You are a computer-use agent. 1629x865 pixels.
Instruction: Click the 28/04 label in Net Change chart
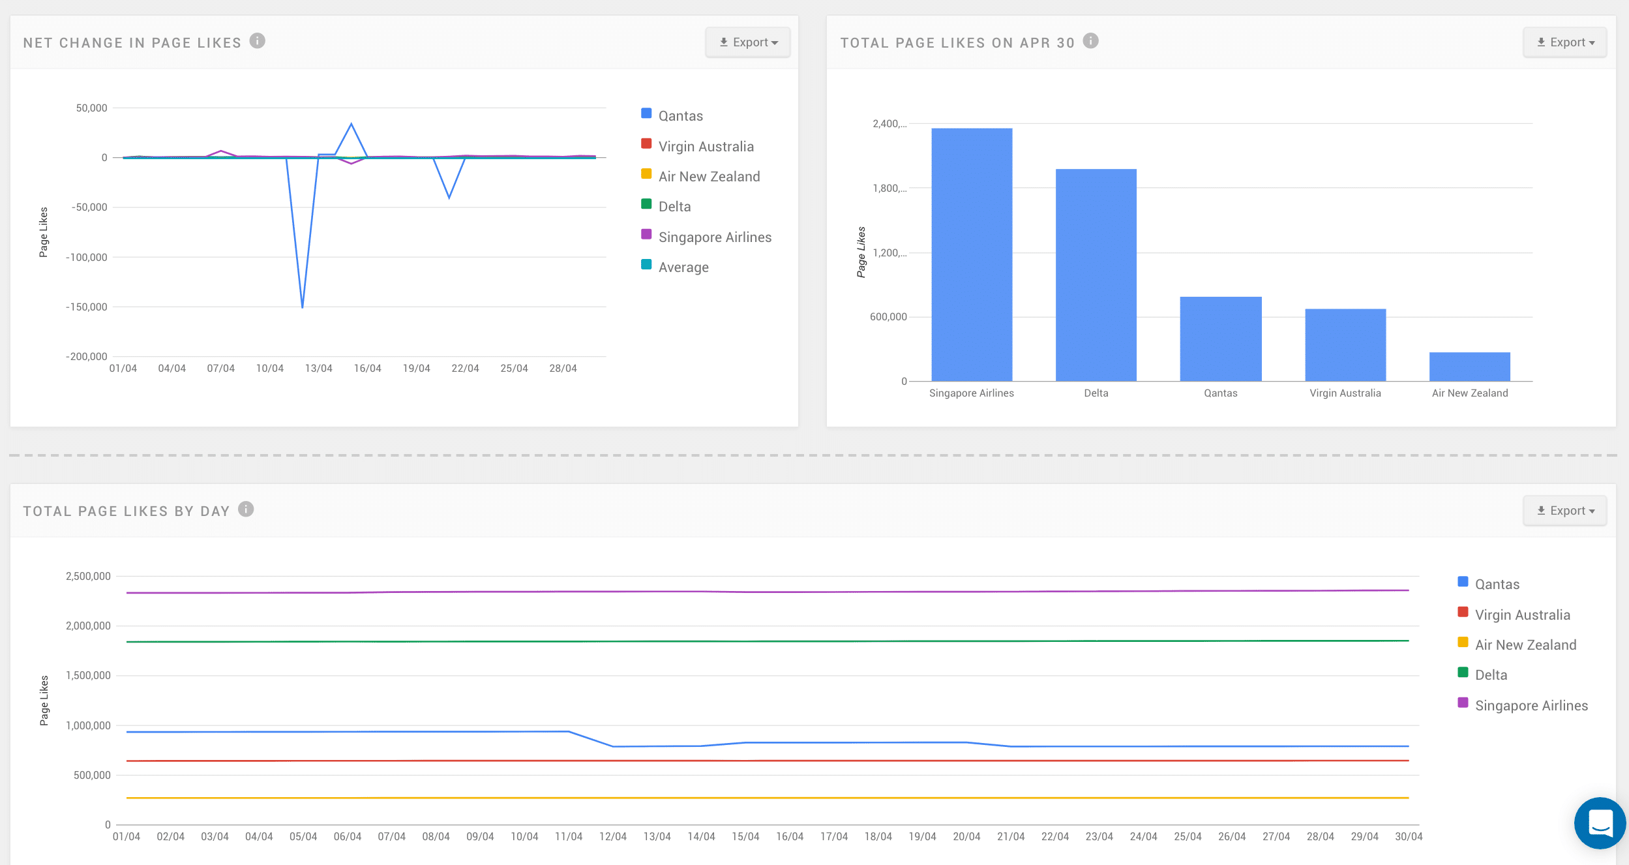563,369
